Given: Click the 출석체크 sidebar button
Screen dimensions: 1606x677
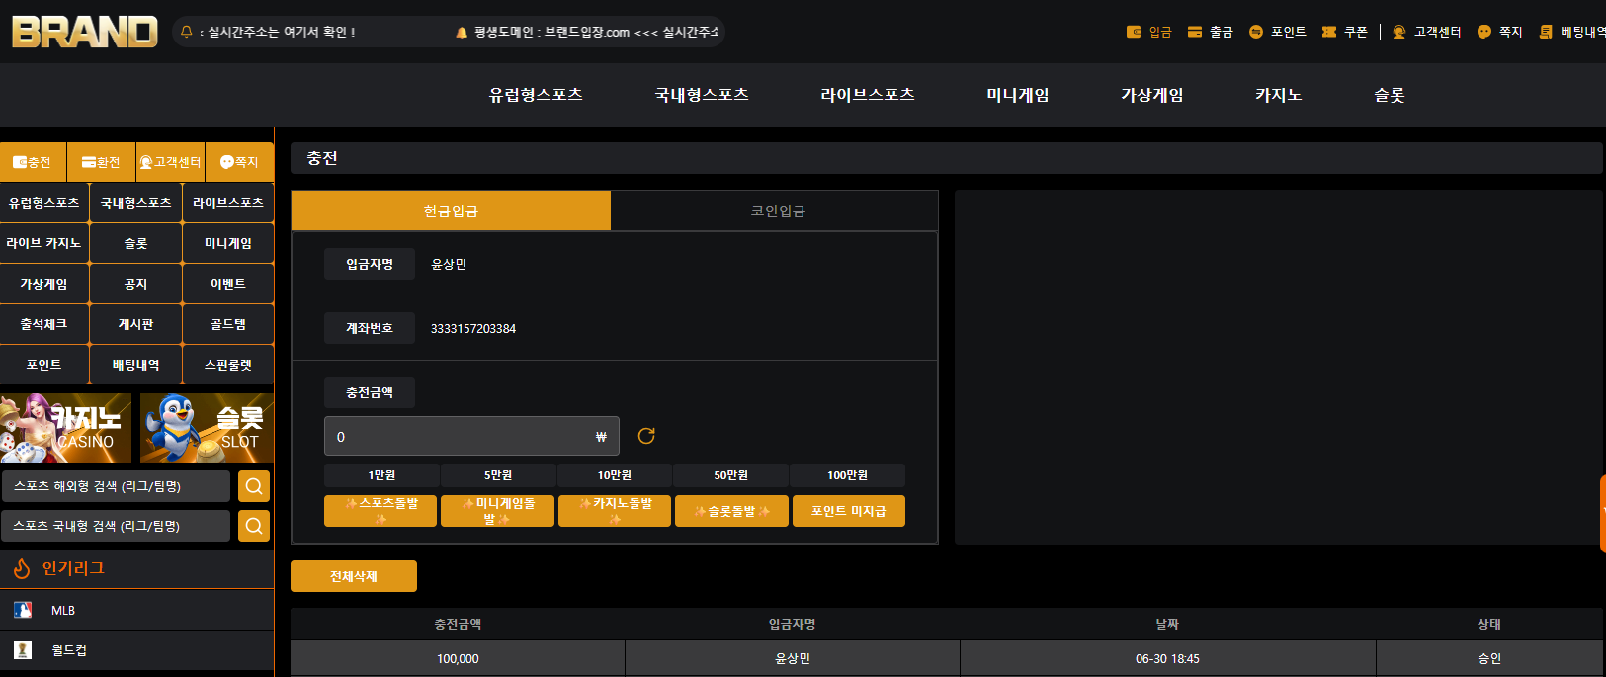Looking at the screenshot, I should coord(43,324).
